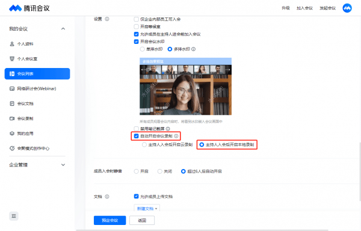This screenshot has width=361, height=231.
Task: Click the 个人资料 person icon in sidebar
Action: [x=12, y=44]
